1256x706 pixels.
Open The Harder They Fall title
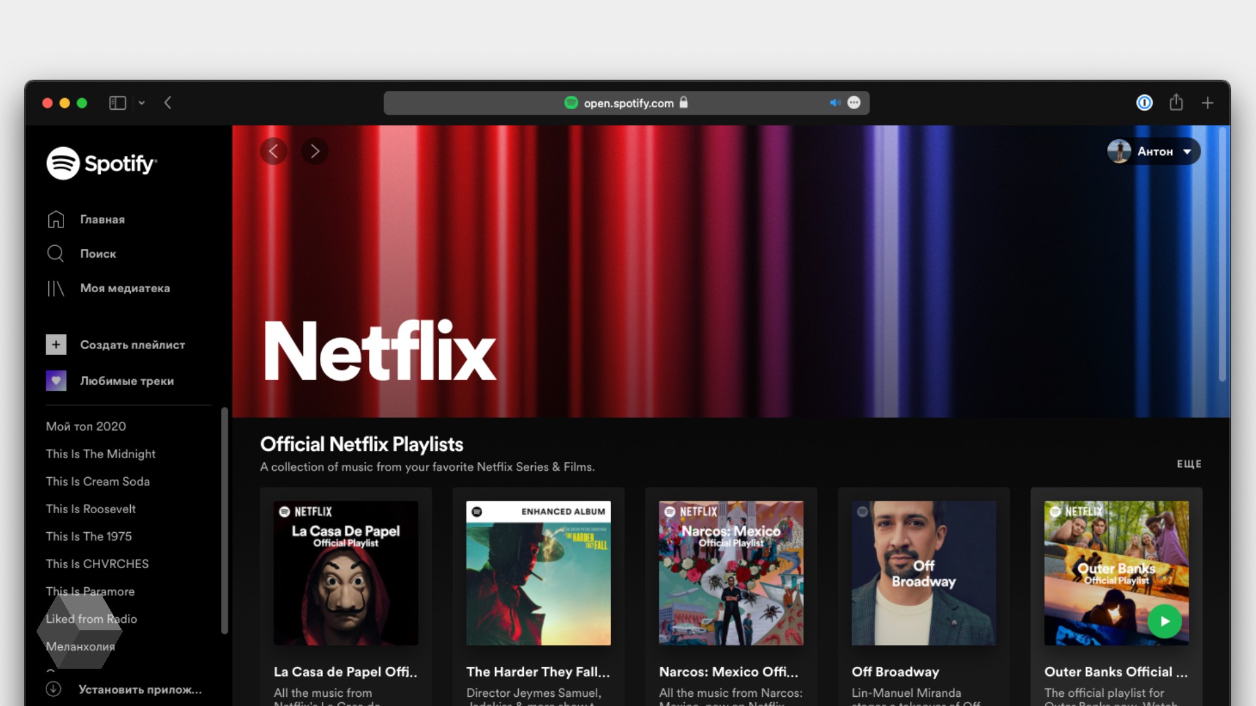[x=538, y=672]
